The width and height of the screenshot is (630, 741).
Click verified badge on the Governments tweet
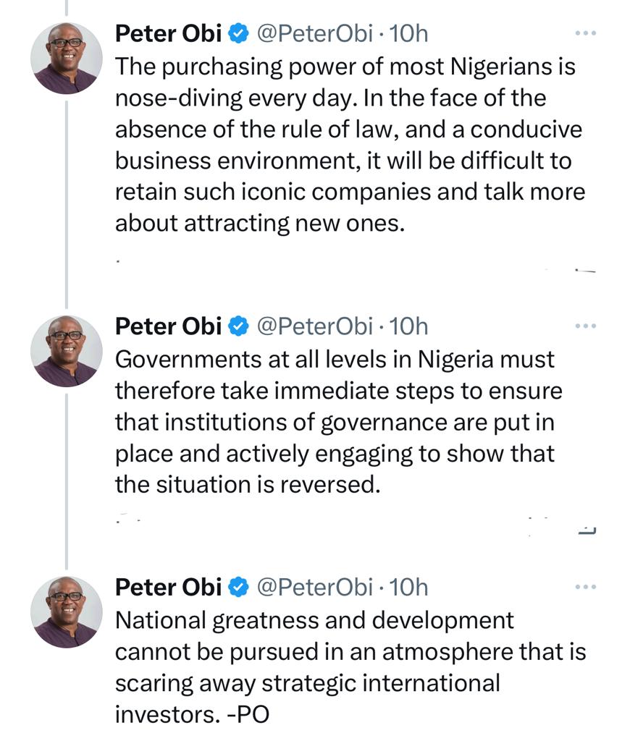click(x=238, y=326)
